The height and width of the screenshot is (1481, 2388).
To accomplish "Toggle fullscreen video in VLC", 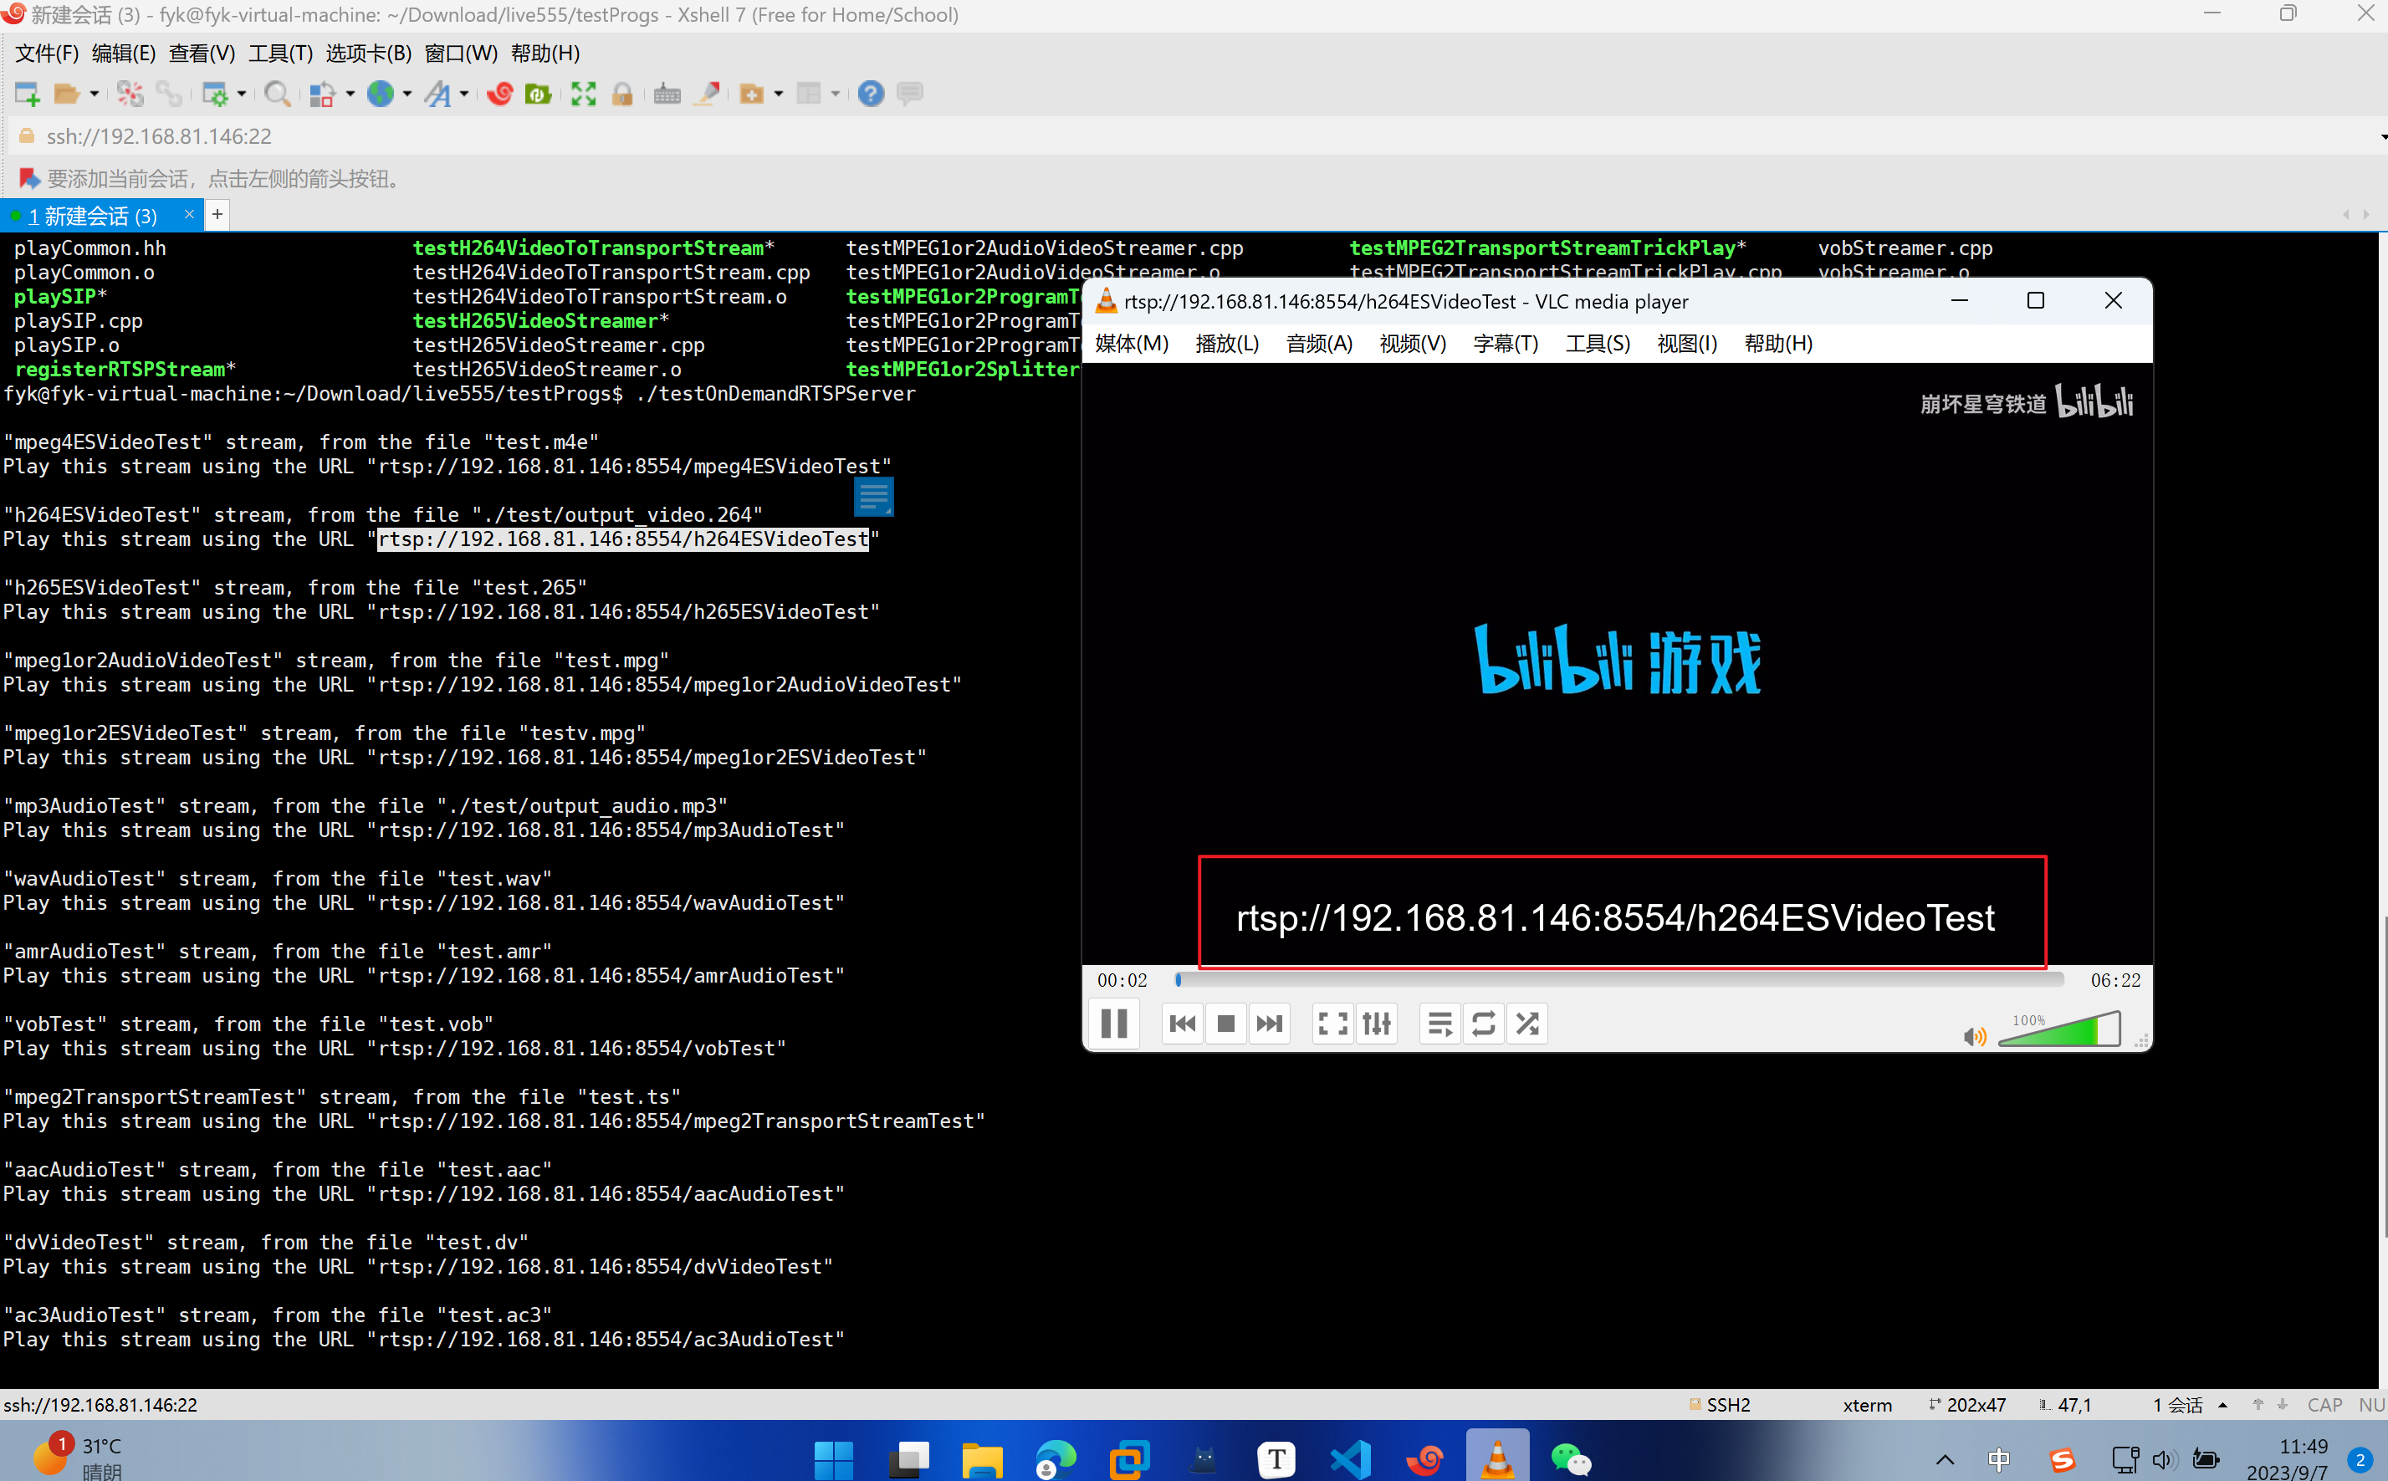I will click(1331, 1024).
